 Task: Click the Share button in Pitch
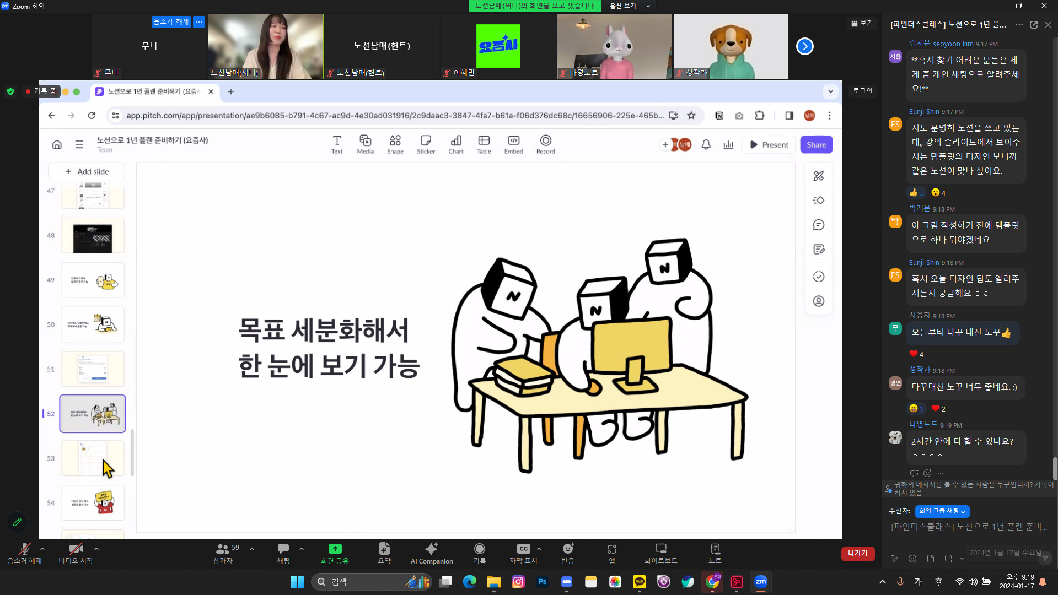coord(816,144)
